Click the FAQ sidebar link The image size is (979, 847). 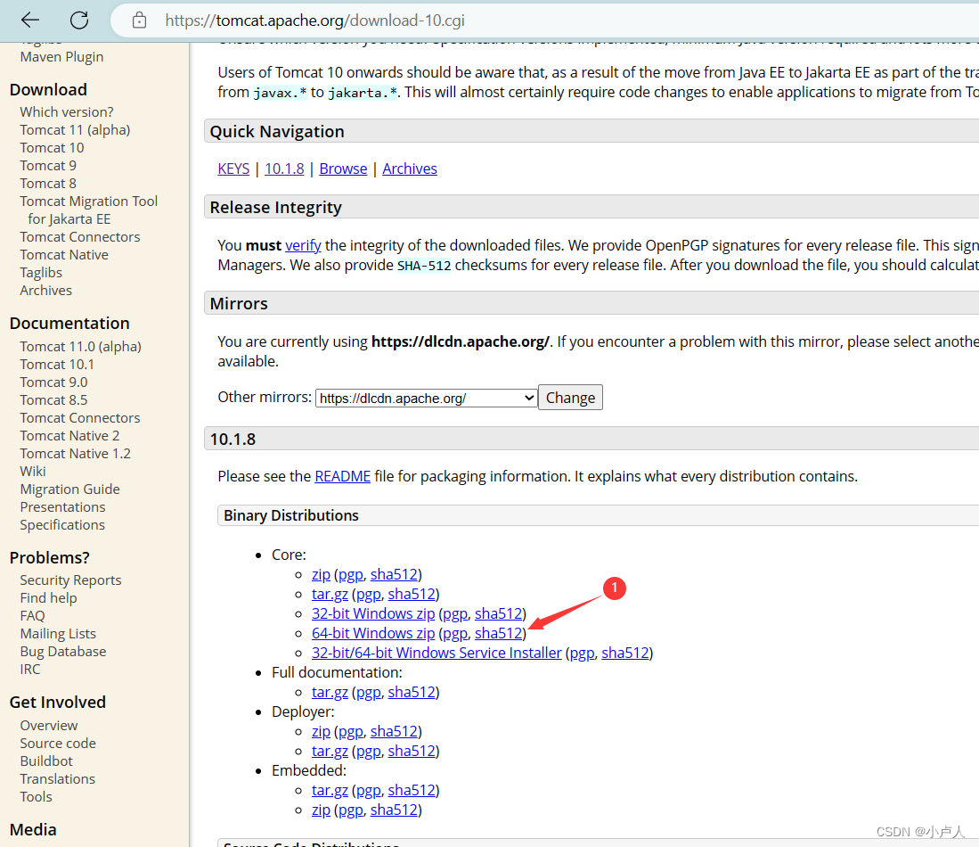[x=32, y=615]
